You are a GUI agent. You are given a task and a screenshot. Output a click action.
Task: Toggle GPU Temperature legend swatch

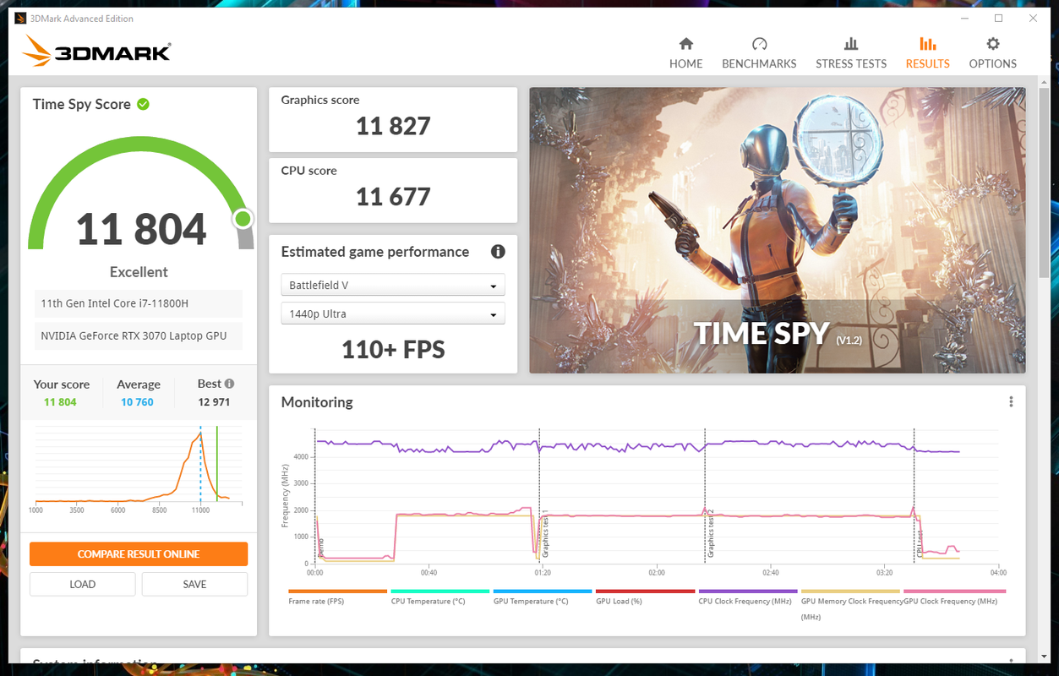tap(543, 591)
